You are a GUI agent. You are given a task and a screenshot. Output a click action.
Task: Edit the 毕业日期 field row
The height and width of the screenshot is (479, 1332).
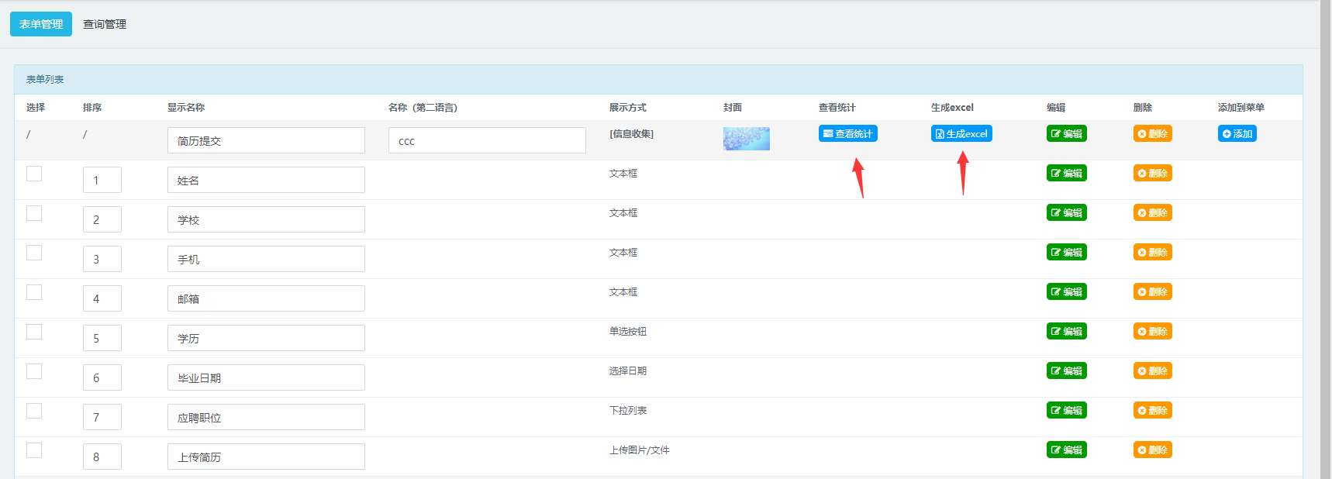(1066, 371)
